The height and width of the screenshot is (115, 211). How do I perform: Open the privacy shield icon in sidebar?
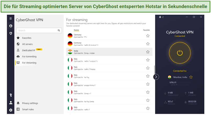point(11,33)
